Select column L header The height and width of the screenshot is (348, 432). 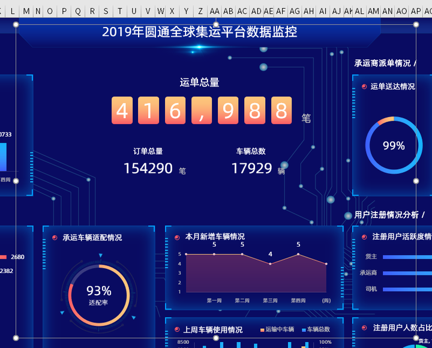pyautogui.click(x=13, y=11)
